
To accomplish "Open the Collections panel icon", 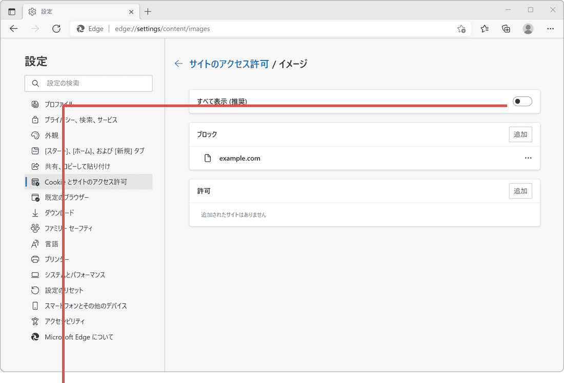I will click(506, 29).
